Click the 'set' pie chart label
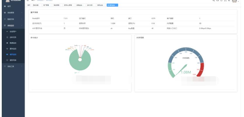244x117 pixels. (x=85, y=45)
